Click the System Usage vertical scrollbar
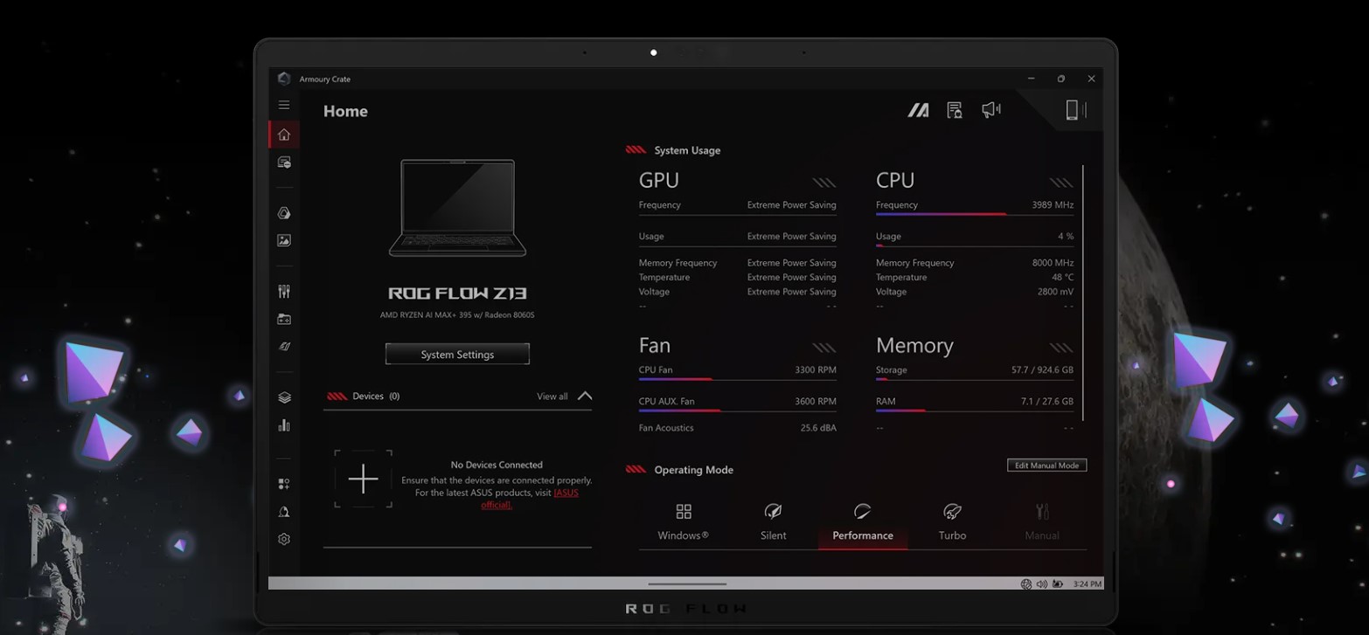The height and width of the screenshot is (635, 1369). click(x=1082, y=297)
